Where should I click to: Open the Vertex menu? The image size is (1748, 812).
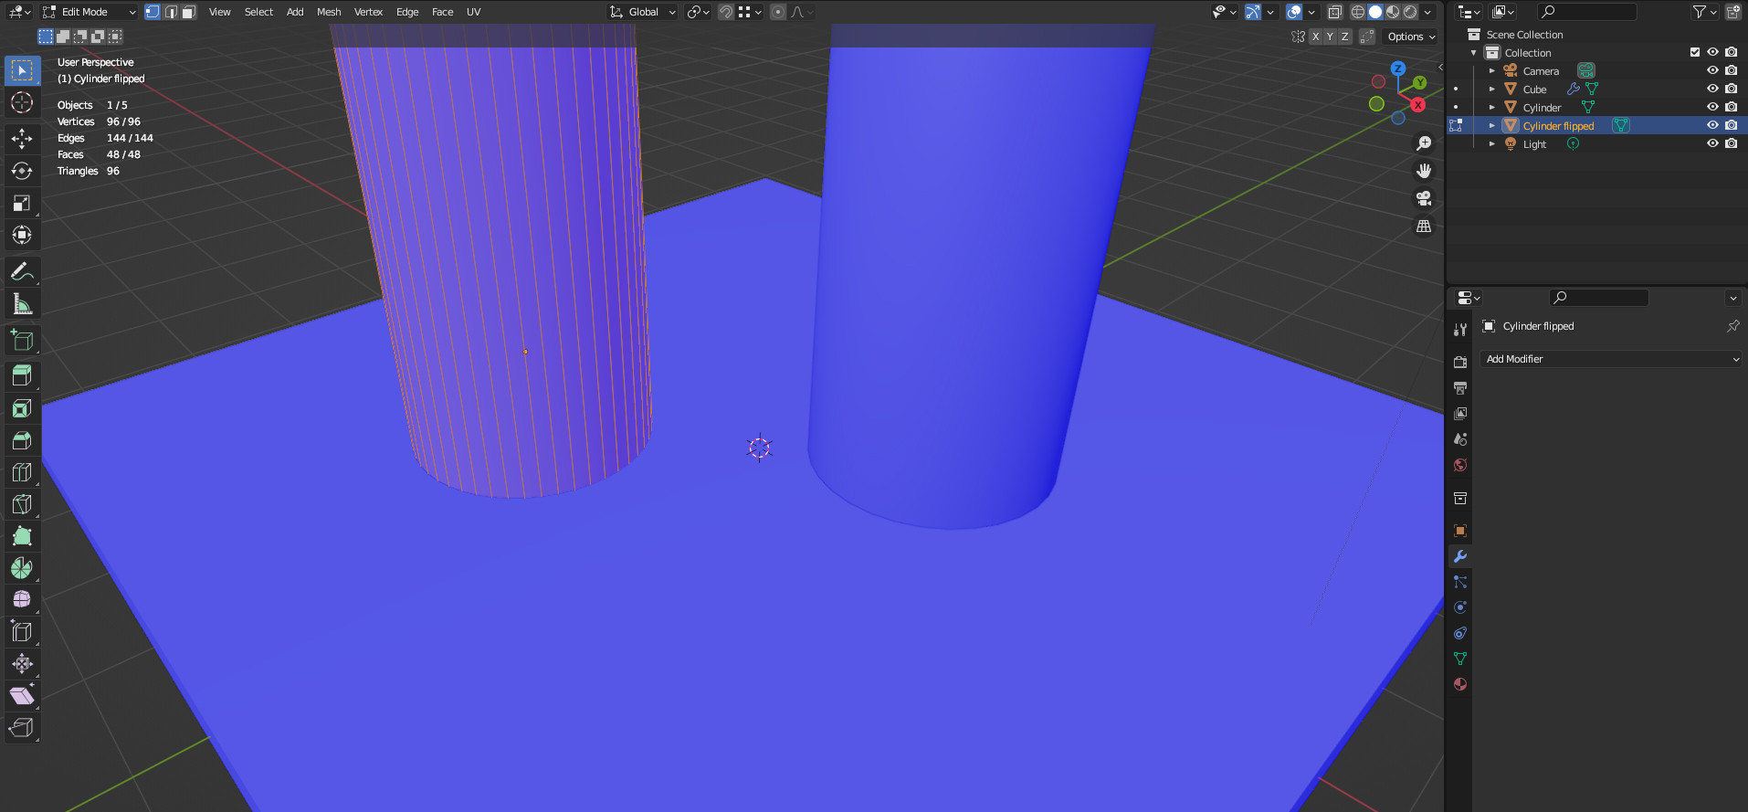[x=368, y=12]
